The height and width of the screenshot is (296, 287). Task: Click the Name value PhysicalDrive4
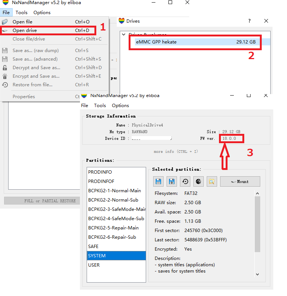(147, 125)
